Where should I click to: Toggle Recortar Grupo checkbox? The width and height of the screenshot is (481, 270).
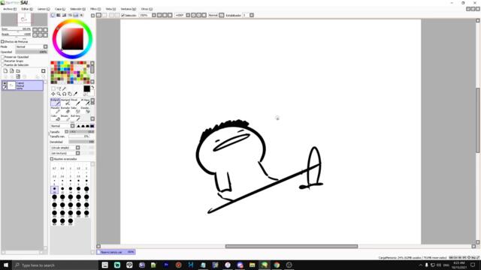coord(2,61)
